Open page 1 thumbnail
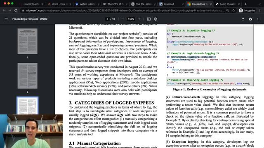264x148 pixels. tap(28, 41)
